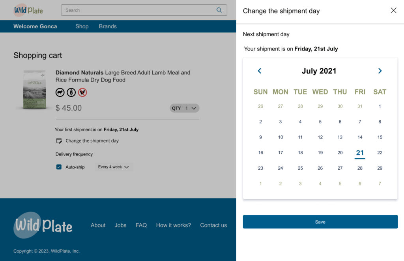This screenshot has width=404, height=261.
Task: Expand the Every 4 week dropdown
Action: 114,167
